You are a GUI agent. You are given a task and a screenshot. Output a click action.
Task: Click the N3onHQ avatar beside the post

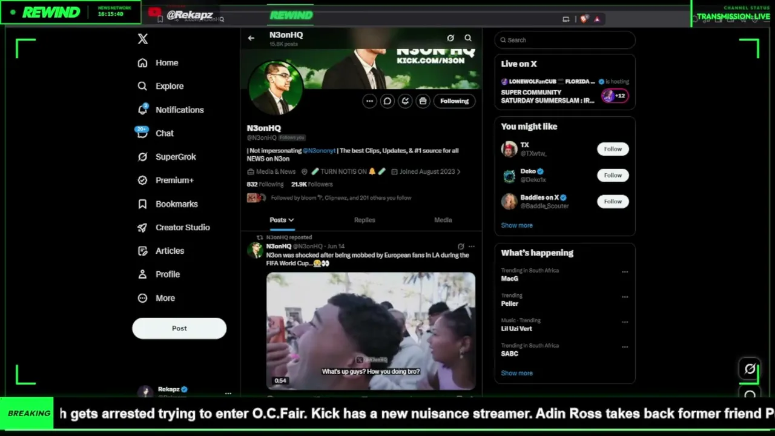pyautogui.click(x=256, y=249)
